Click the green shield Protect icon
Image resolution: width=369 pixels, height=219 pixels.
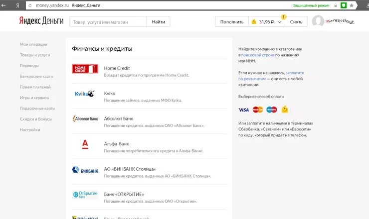coord(344,5)
